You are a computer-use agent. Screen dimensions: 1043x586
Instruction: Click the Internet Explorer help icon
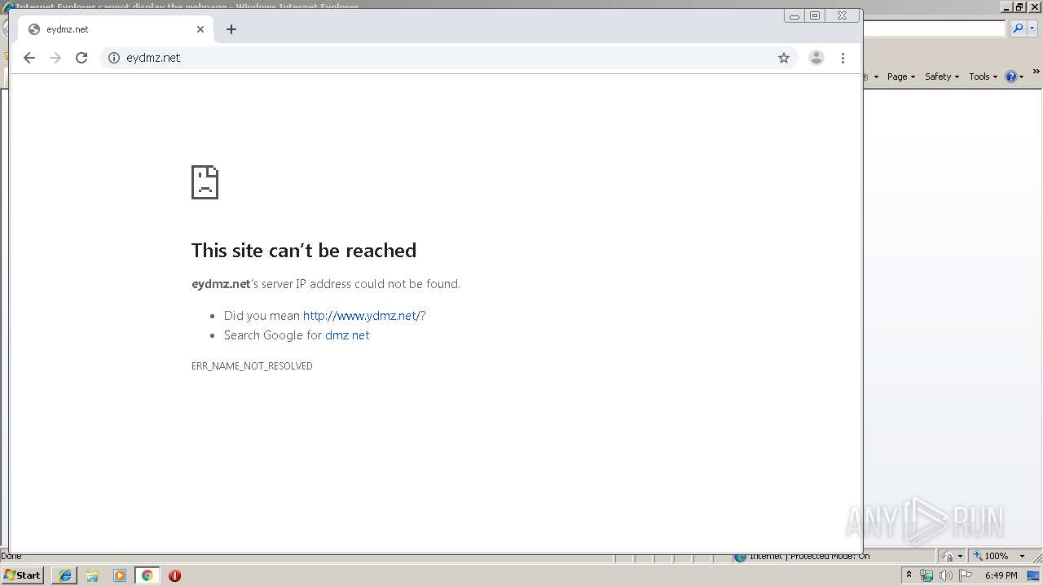point(1010,77)
